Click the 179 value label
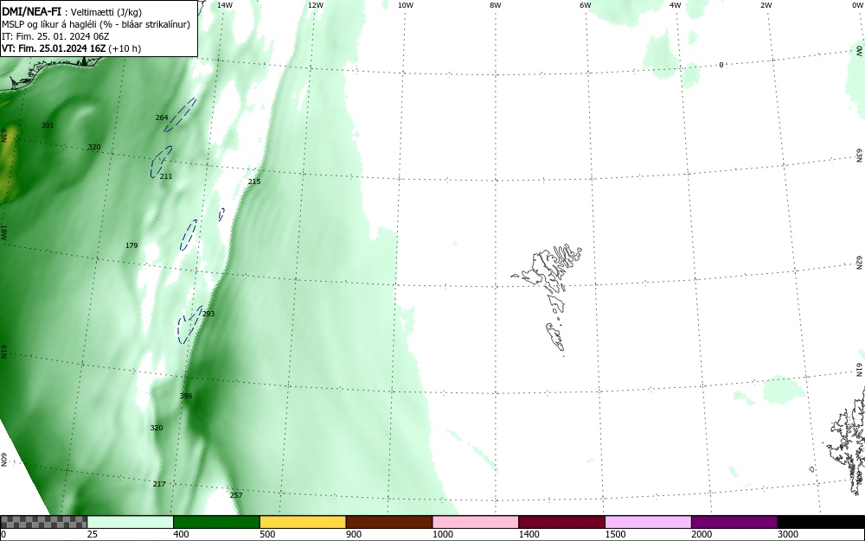 131,245
